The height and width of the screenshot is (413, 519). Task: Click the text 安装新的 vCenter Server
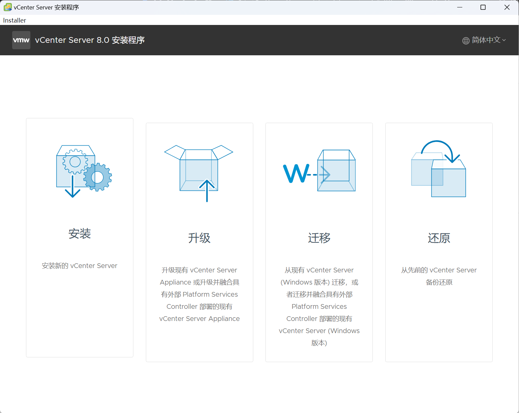point(80,266)
